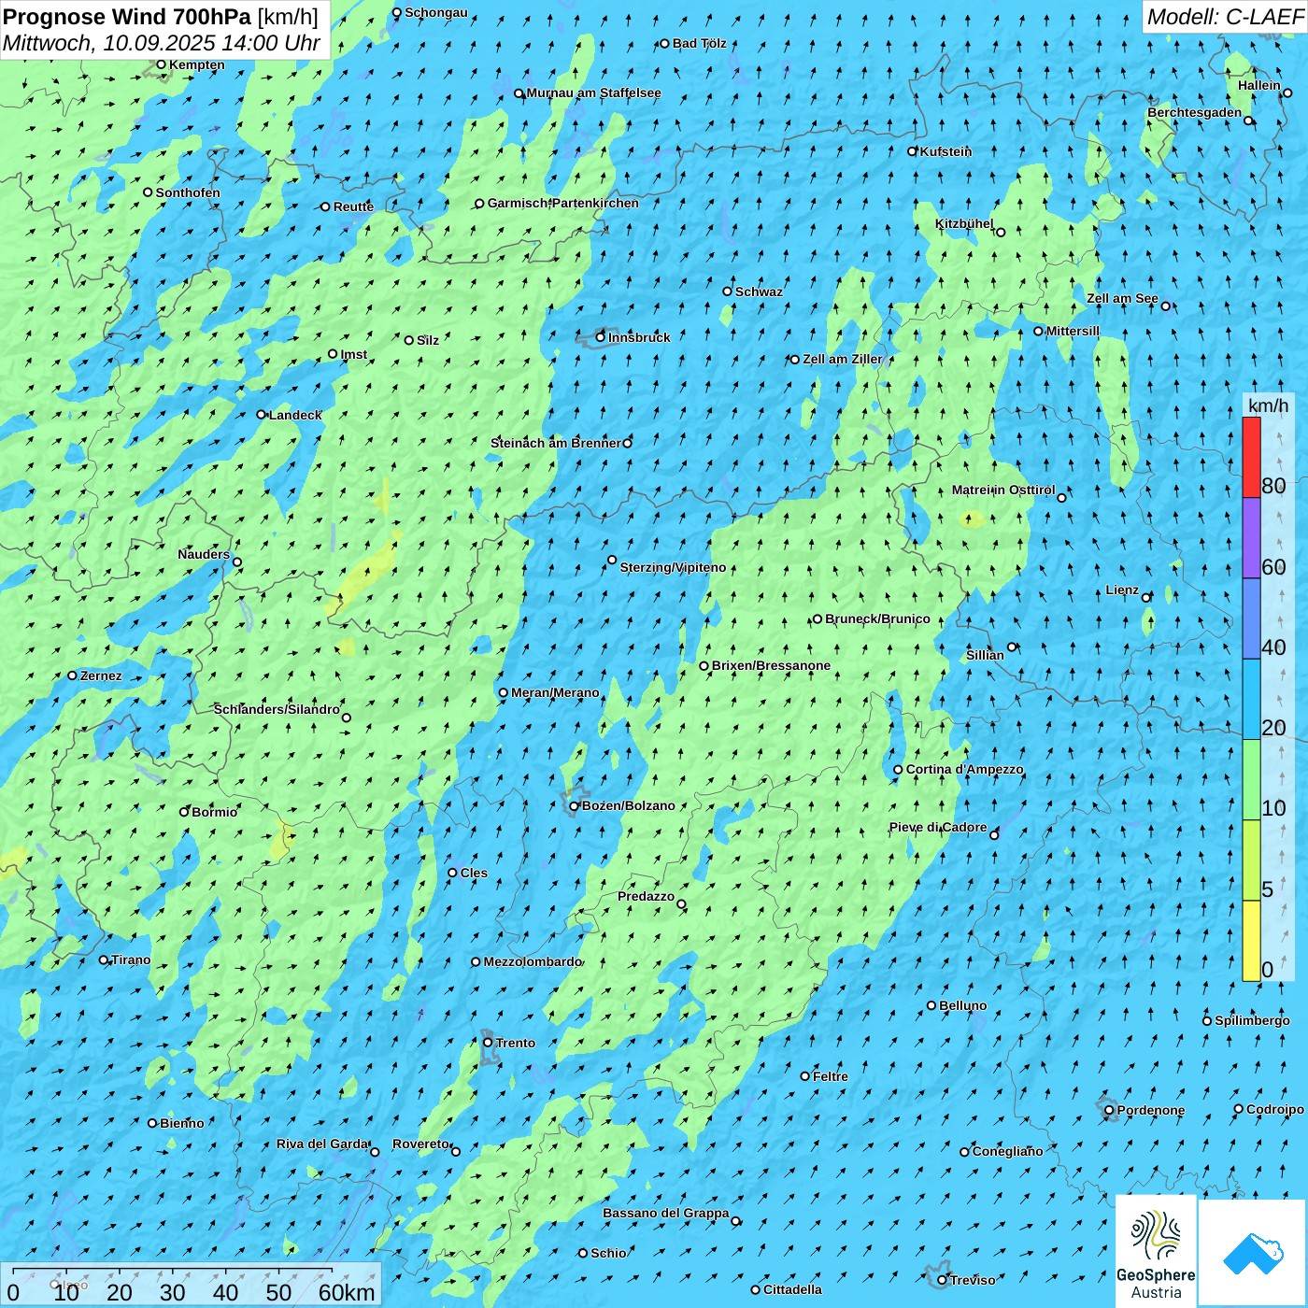Click the 'Rovereto' town label
The image size is (1308, 1308).
pos(420,1144)
